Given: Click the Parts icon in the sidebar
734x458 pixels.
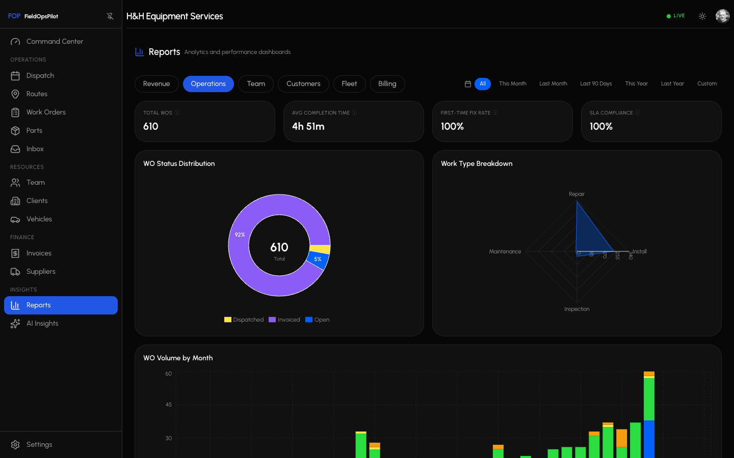Looking at the screenshot, I should click(x=16, y=130).
